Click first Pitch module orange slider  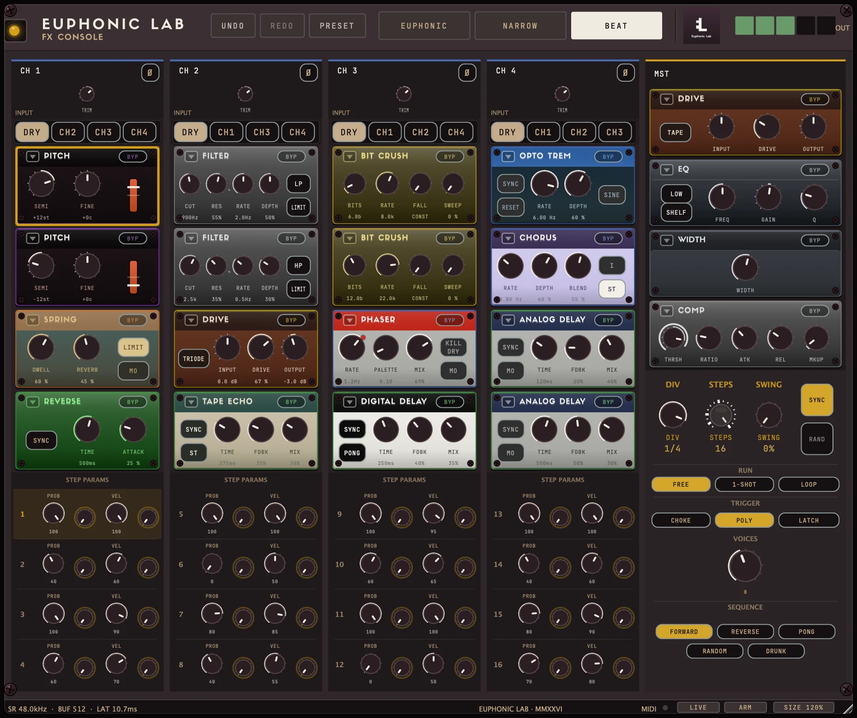[x=133, y=195]
